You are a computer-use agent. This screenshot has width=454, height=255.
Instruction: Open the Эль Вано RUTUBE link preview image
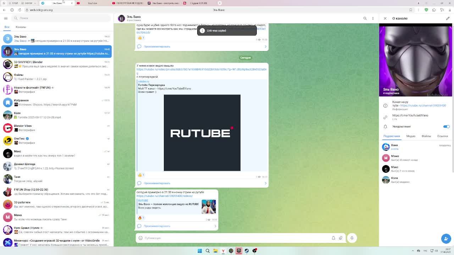209,207
